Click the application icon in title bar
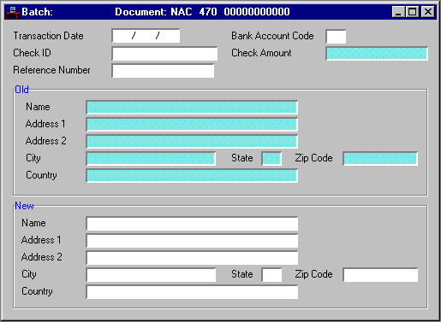Screen dimensions: 441x322 click(13, 12)
